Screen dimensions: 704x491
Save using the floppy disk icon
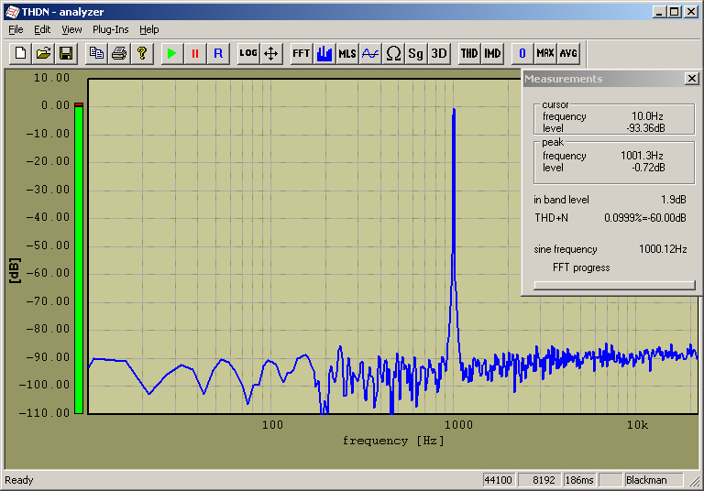pos(66,53)
